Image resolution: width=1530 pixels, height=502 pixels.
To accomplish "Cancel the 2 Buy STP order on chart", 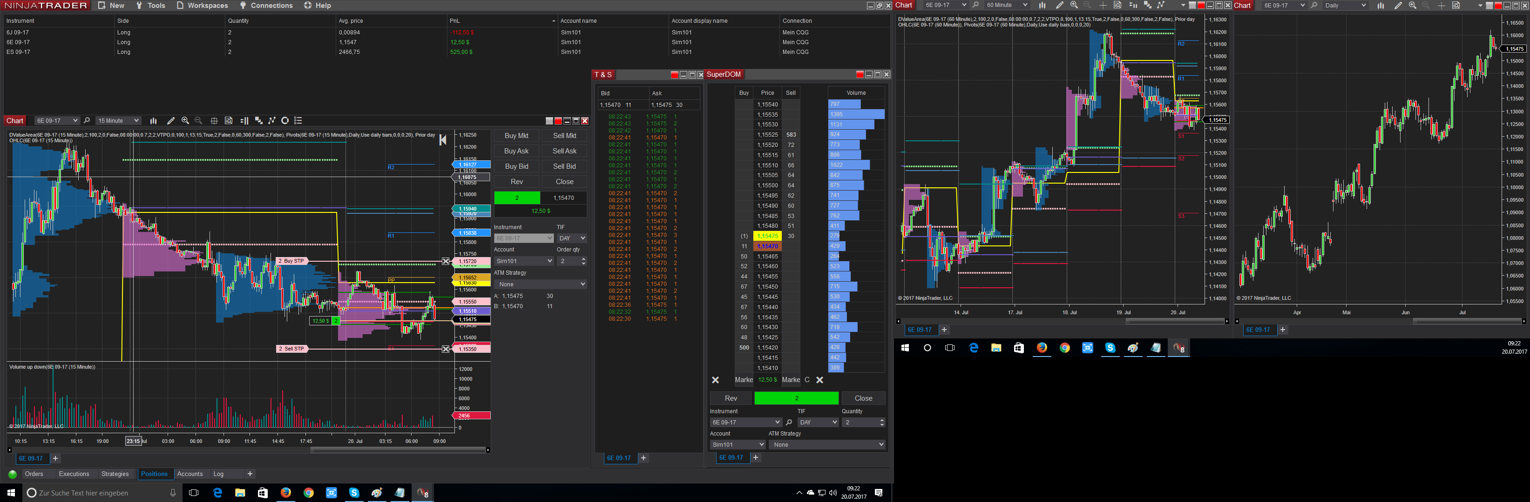I will coord(446,261).
